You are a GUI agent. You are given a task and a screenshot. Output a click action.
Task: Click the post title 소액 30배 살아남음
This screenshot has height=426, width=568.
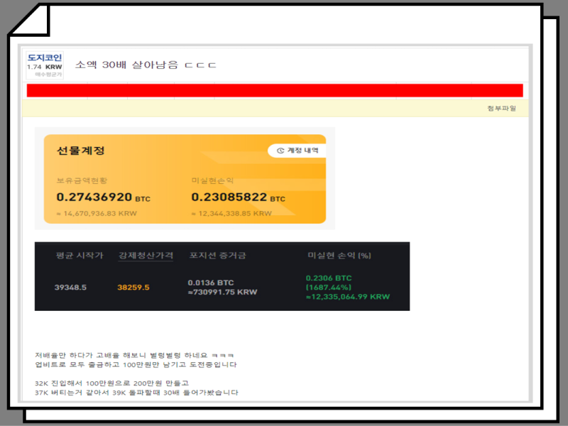[x=146, y=65]
